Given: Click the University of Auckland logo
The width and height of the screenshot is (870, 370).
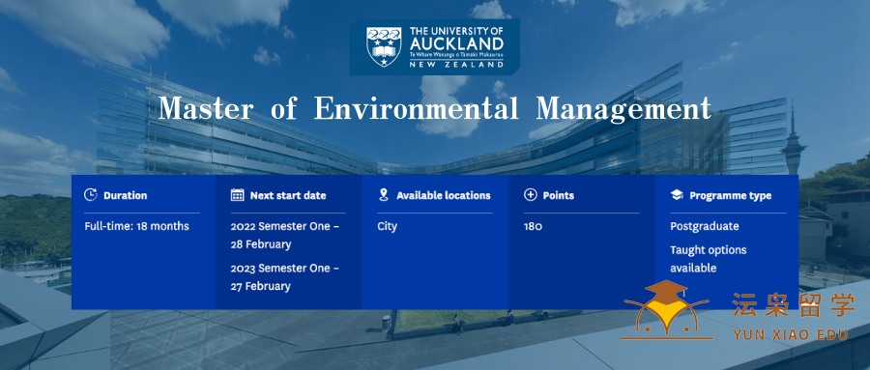Looking at the screenshot, I should point(434,47).
